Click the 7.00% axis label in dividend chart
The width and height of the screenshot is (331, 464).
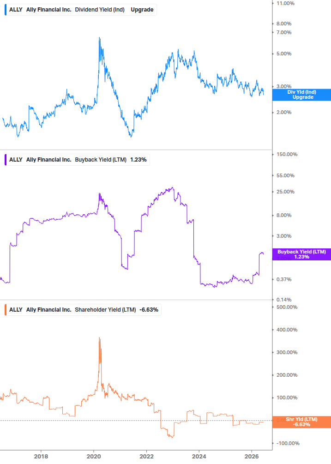[284, 32]
